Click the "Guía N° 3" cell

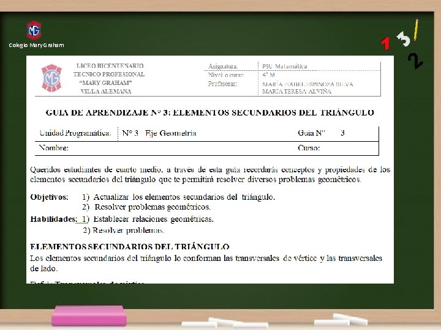pyautogui.click(x=321, y=133)
